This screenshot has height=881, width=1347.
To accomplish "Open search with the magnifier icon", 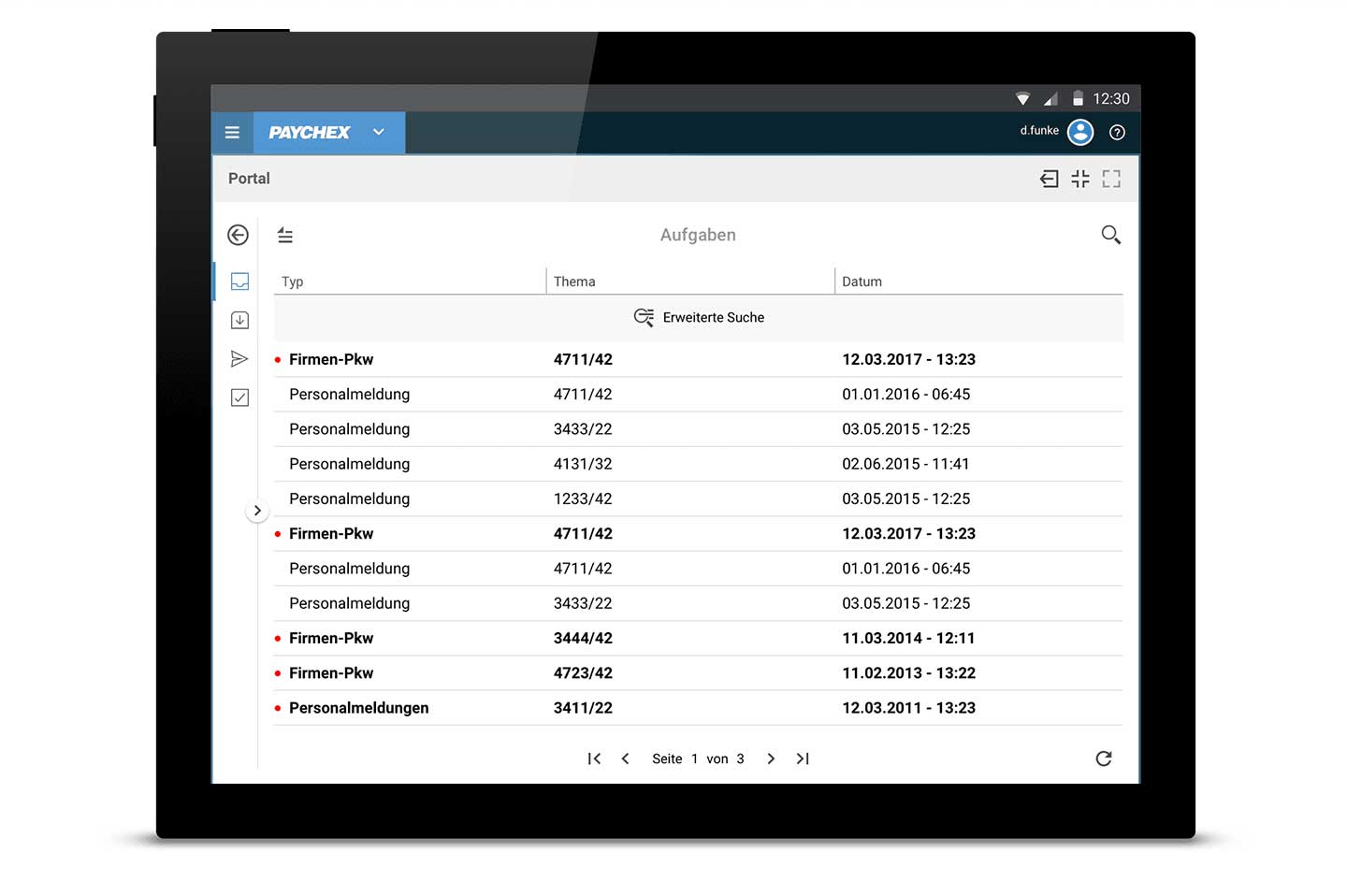I will click(x=1110, y=235).
